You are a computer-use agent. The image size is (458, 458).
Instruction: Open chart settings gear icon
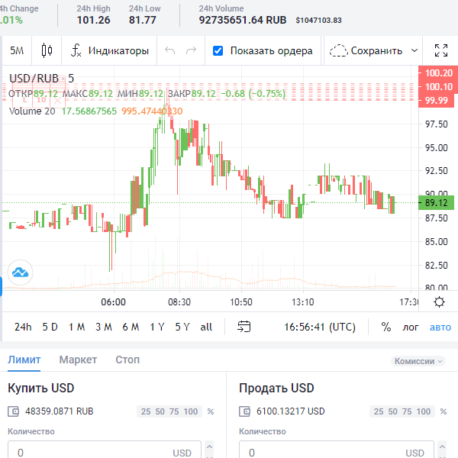pyautogui.click(x=439, y=302)
